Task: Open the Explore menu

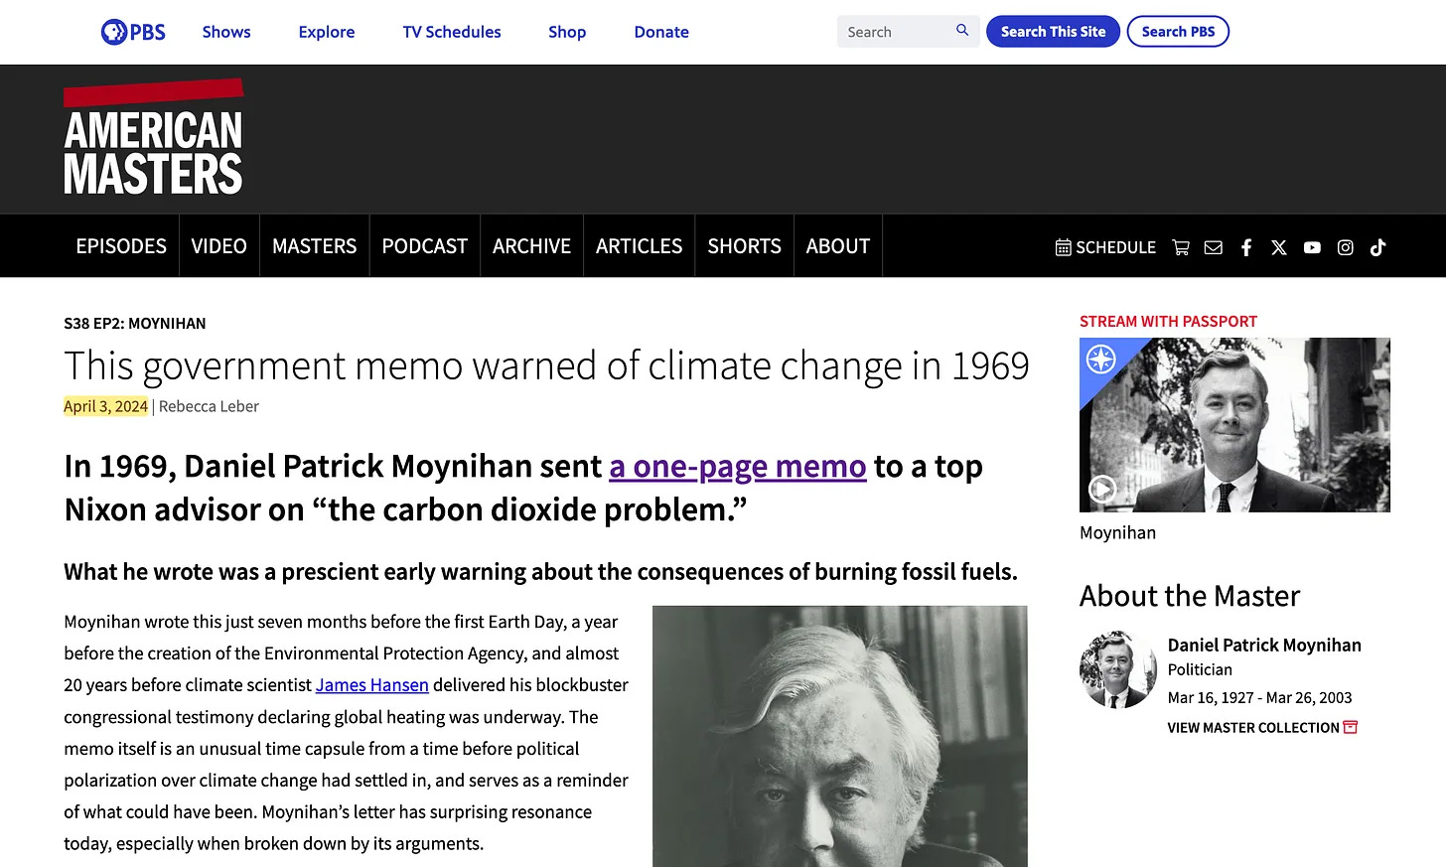Action: point(327,32)
